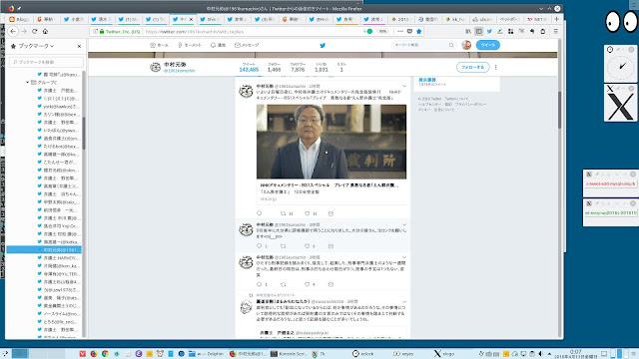Go back using the Firefox back arrow
The image size is (639, 359).
tap(13, 31)
